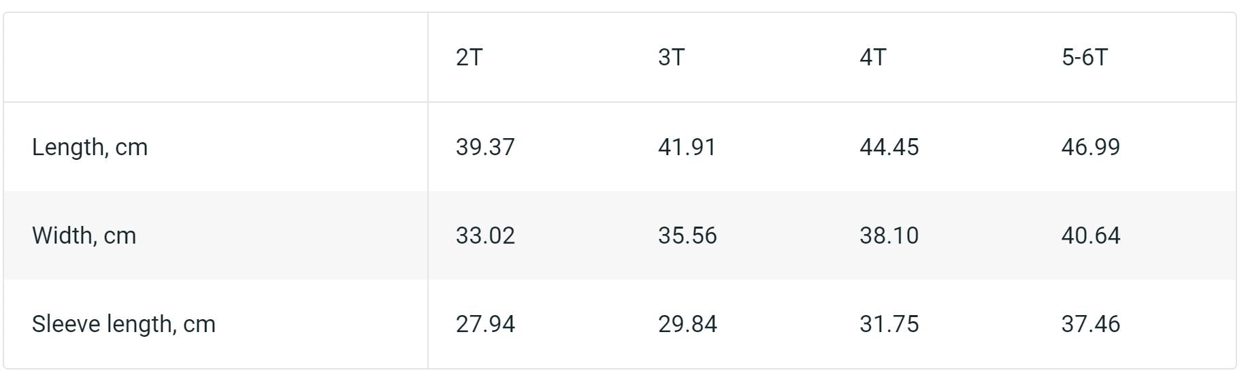Click the 3T sleeve length value 29.84
The height and width of the screenshot is (377, 1248).
(687, 324)
